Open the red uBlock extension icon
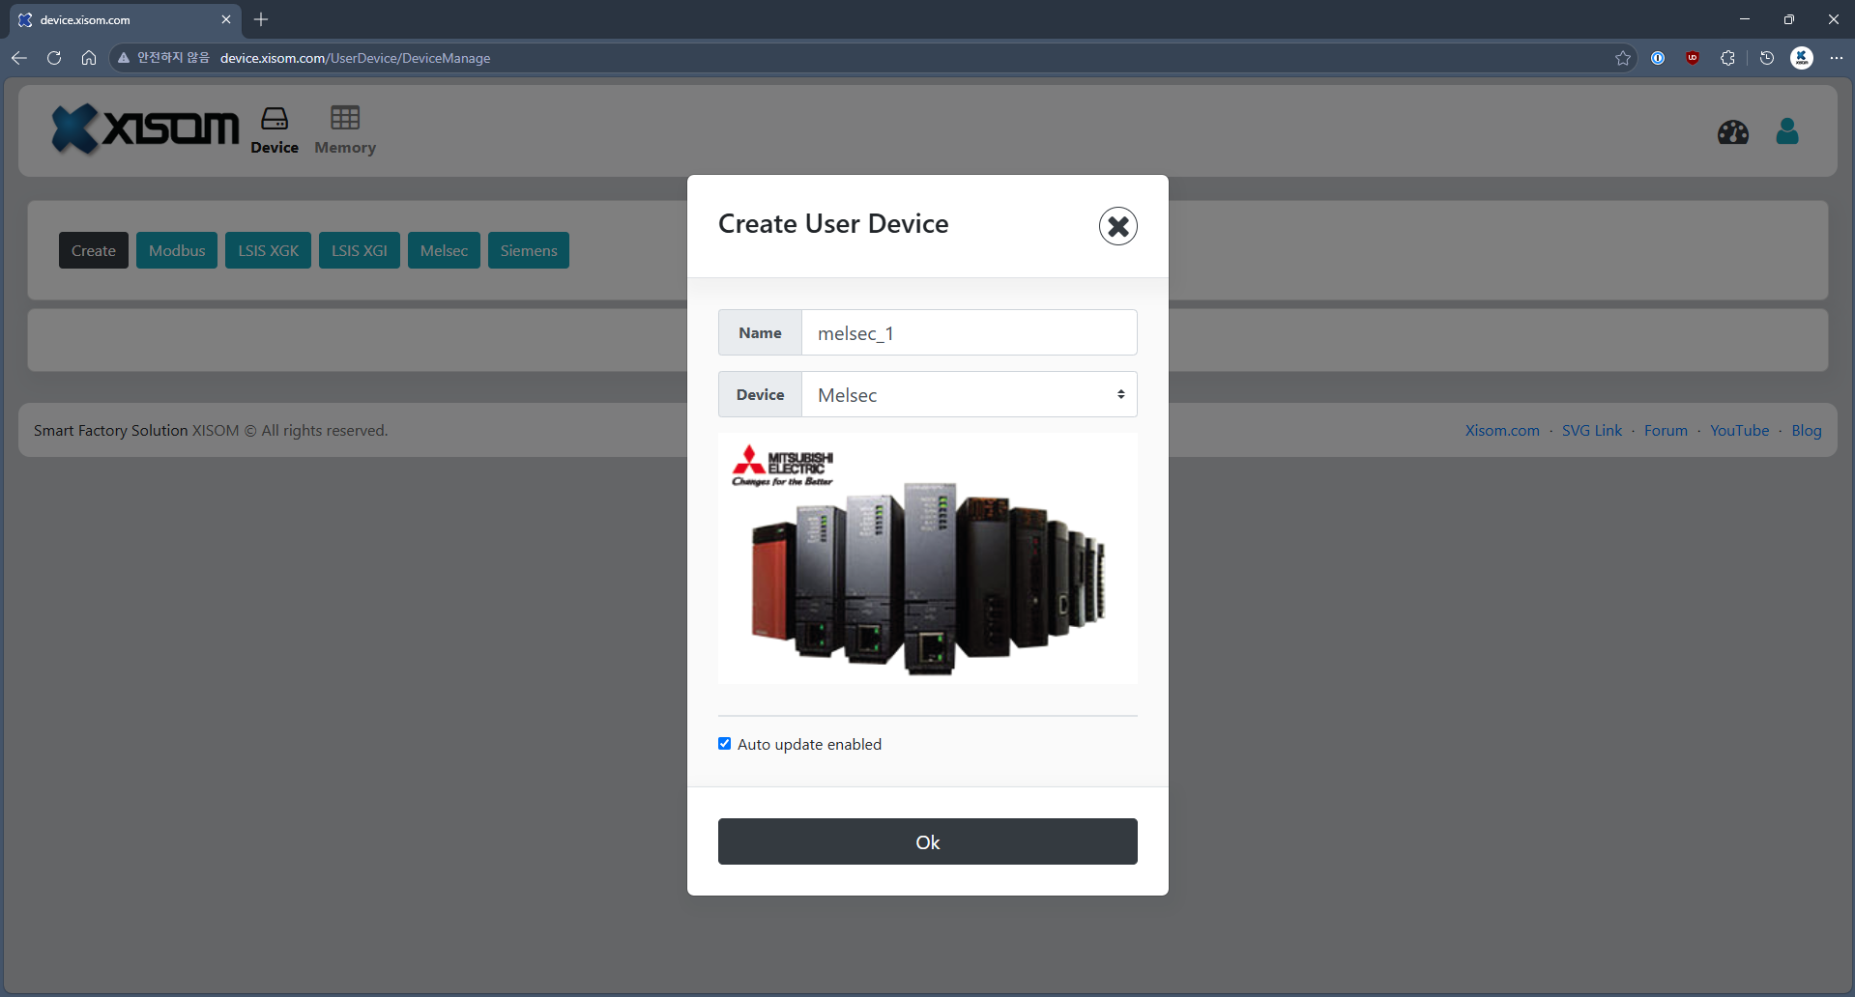This screenshot has width=1855, height=997. 1692,58
